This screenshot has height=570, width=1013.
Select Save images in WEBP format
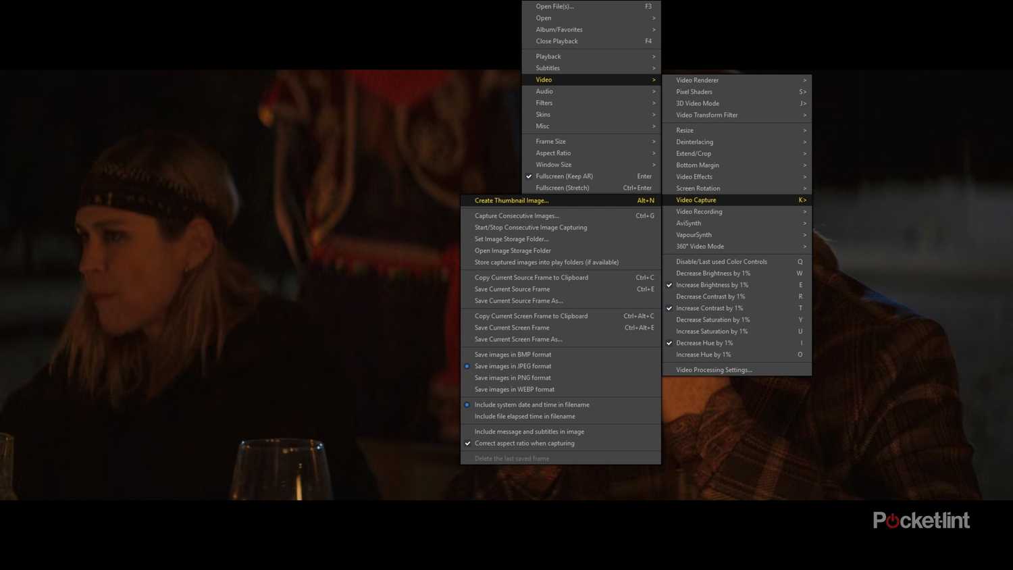(x=514, y=390)
